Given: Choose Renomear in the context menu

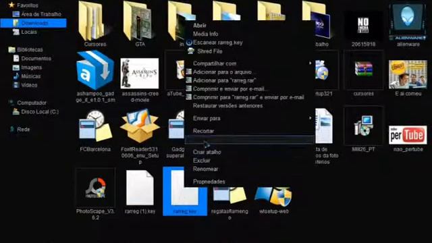Looking at the screenshot, I should [x=205, y=169].
